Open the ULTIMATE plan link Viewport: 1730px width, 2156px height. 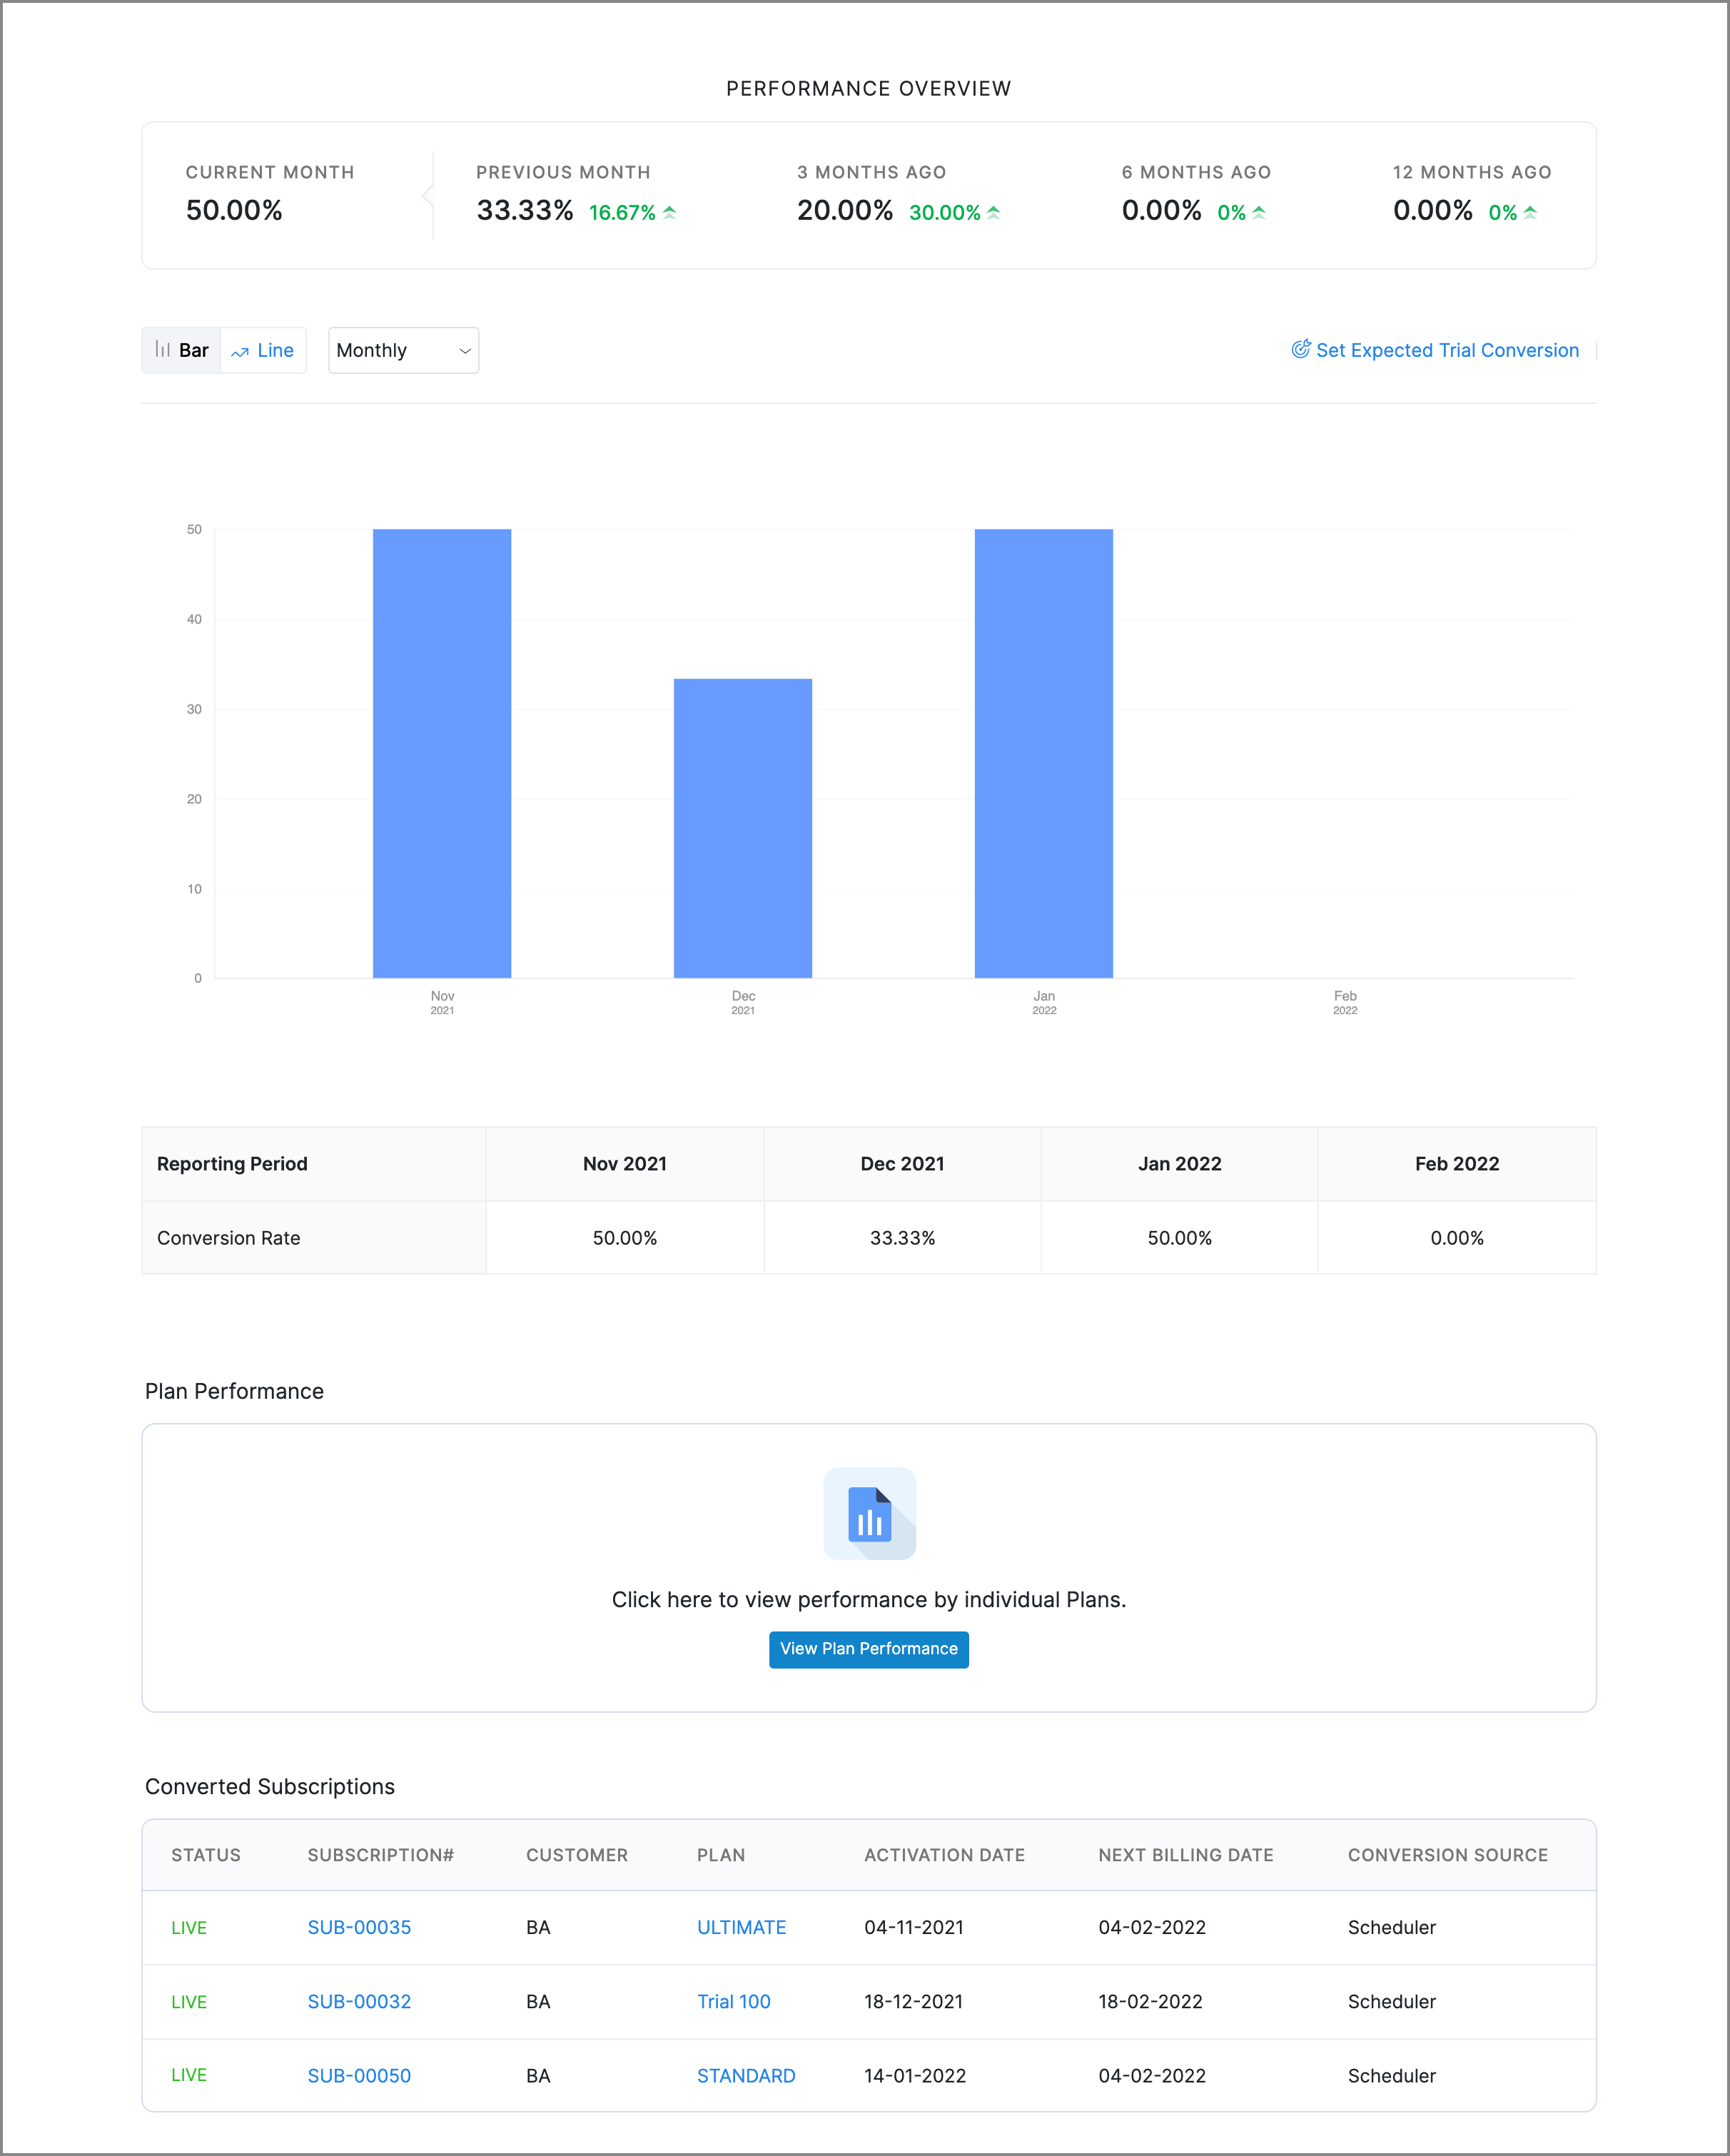(x=741, y=1927)
